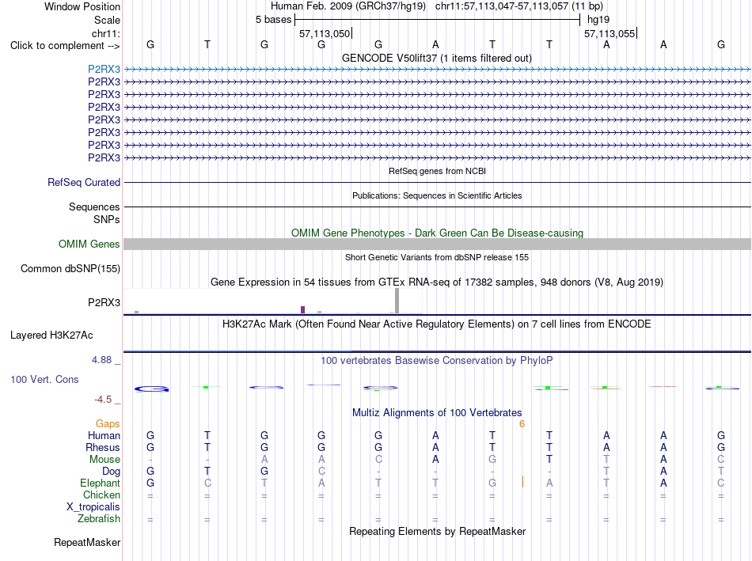Click the Rhesus alignment row label

(103, 447)
